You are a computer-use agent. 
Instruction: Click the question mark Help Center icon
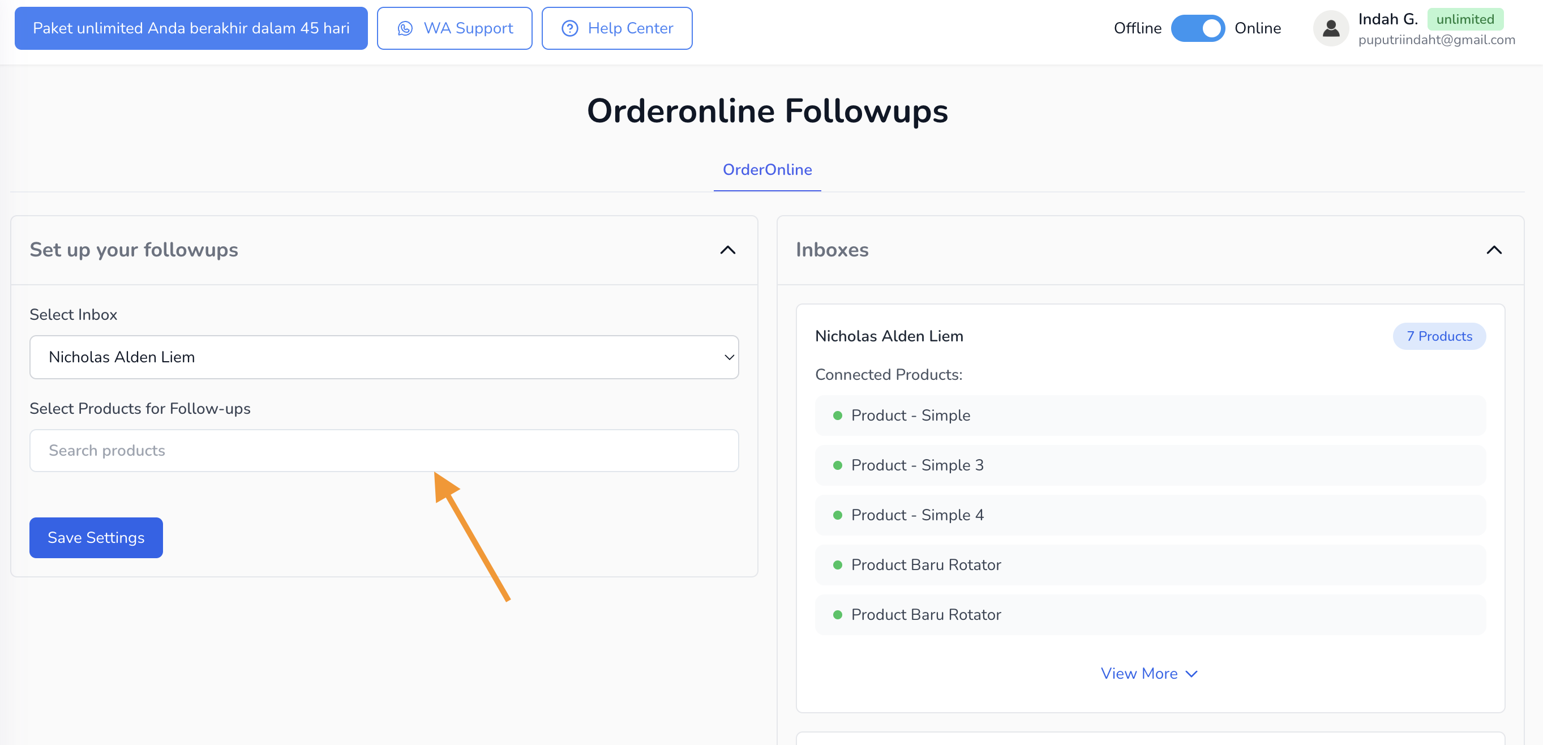(x=569, y=28)
